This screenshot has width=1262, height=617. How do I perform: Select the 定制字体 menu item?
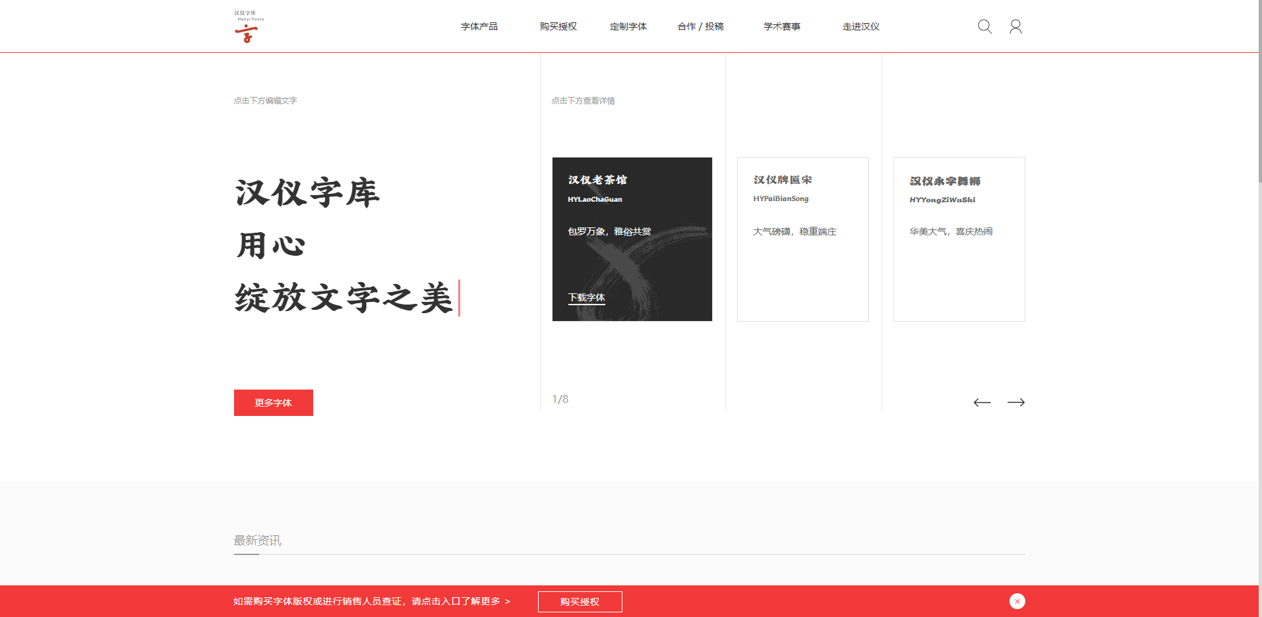628,26
